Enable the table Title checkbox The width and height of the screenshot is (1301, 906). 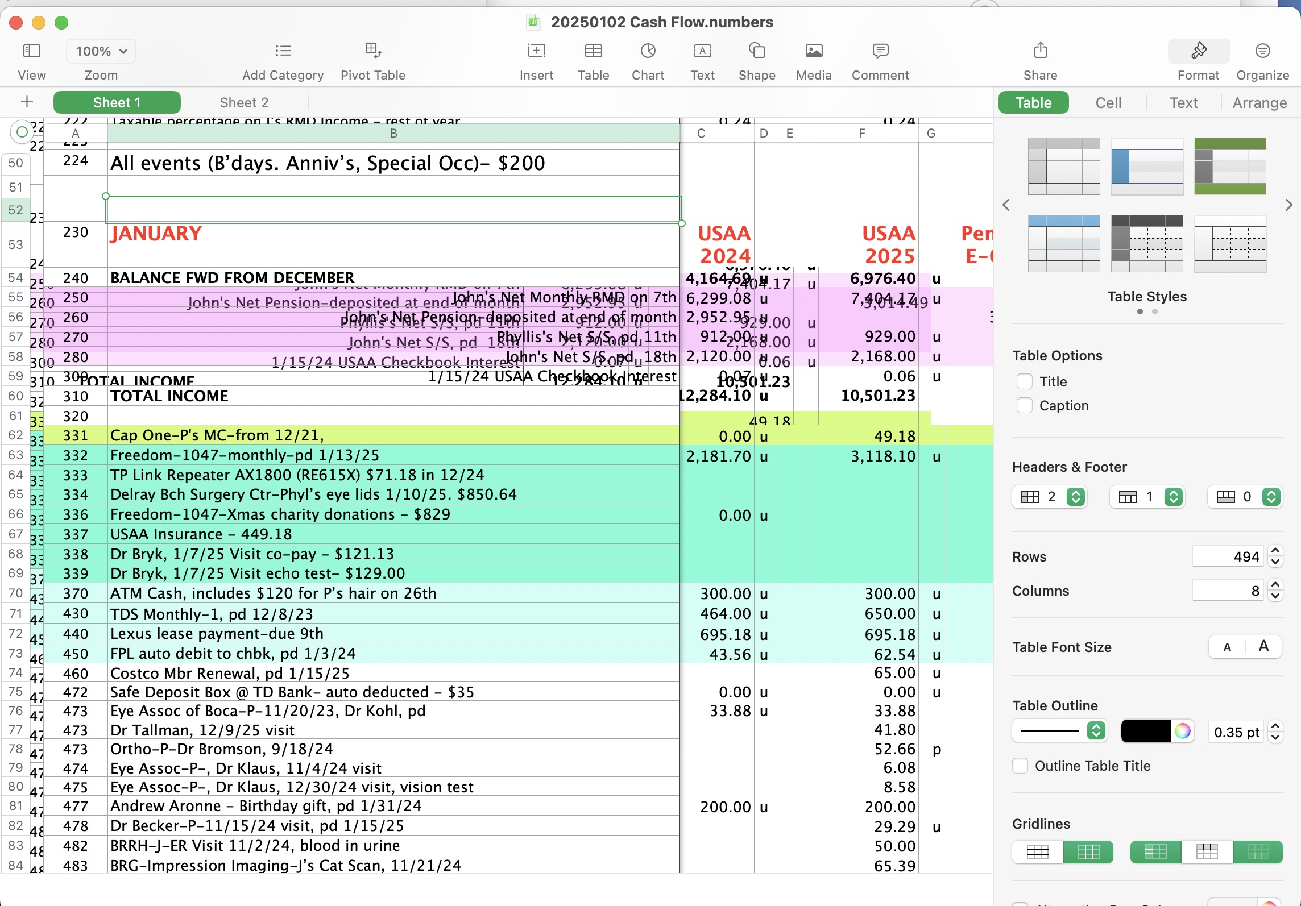[1024, 381]
